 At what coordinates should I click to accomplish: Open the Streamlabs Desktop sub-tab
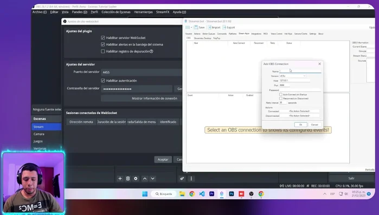coord(203,38)
